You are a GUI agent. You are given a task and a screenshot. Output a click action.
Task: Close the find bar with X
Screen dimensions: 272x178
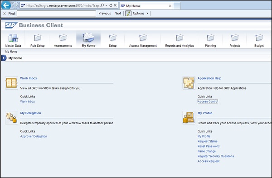click(5, 14)
